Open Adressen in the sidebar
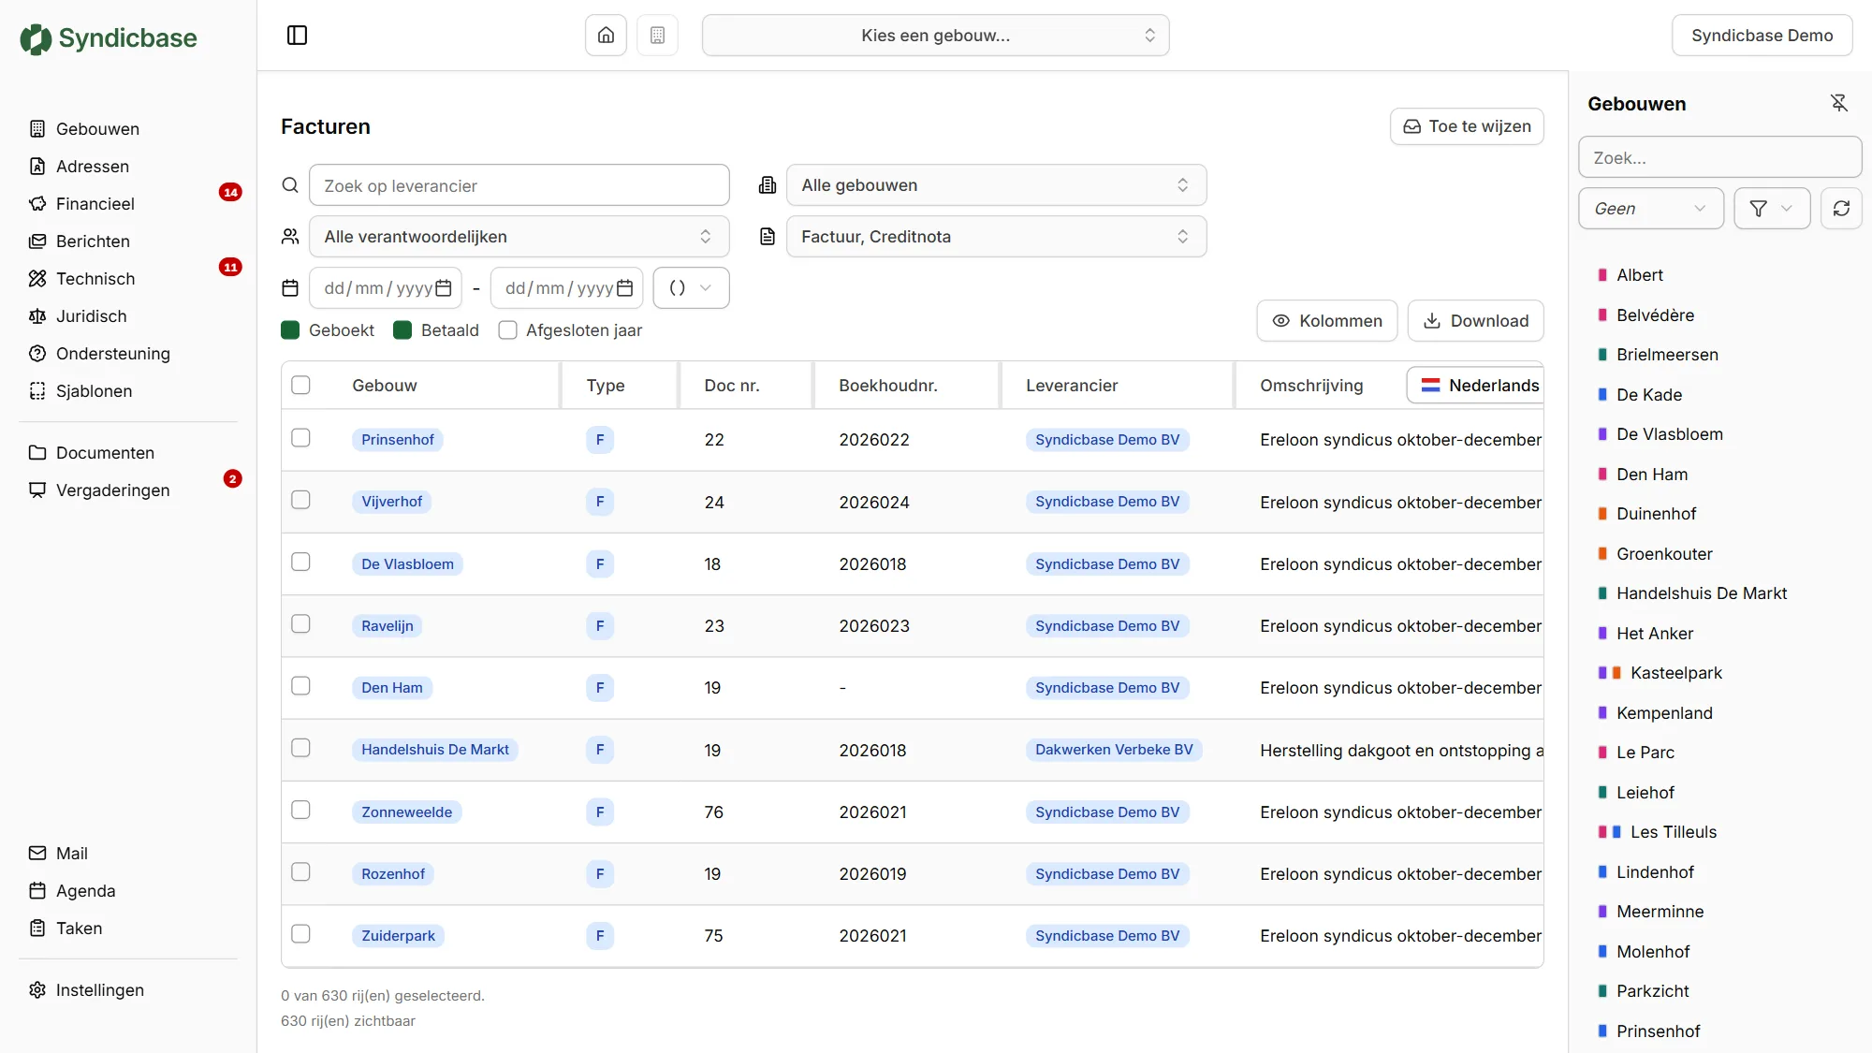This screenshot has width=1872, height=1053. [93, 167]
